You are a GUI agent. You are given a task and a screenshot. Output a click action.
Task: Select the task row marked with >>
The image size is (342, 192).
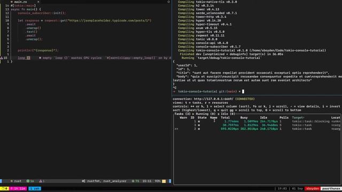(x=257, y=129)
